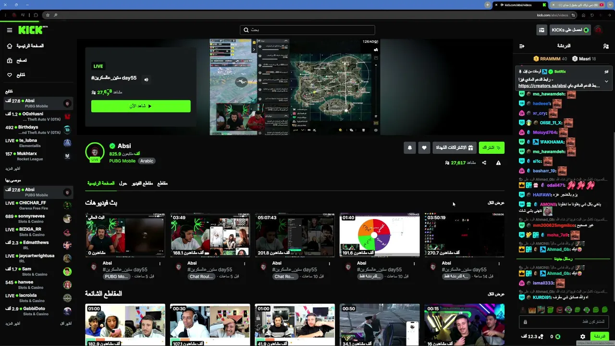Open Absi's profile avatar with LIVE badge
This screenshot has height=346, width=615.
point(95,152)
